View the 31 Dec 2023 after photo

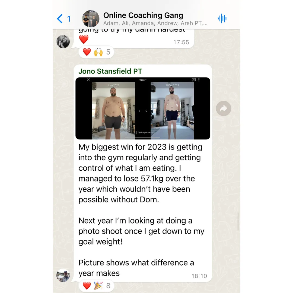click(172, 111)
